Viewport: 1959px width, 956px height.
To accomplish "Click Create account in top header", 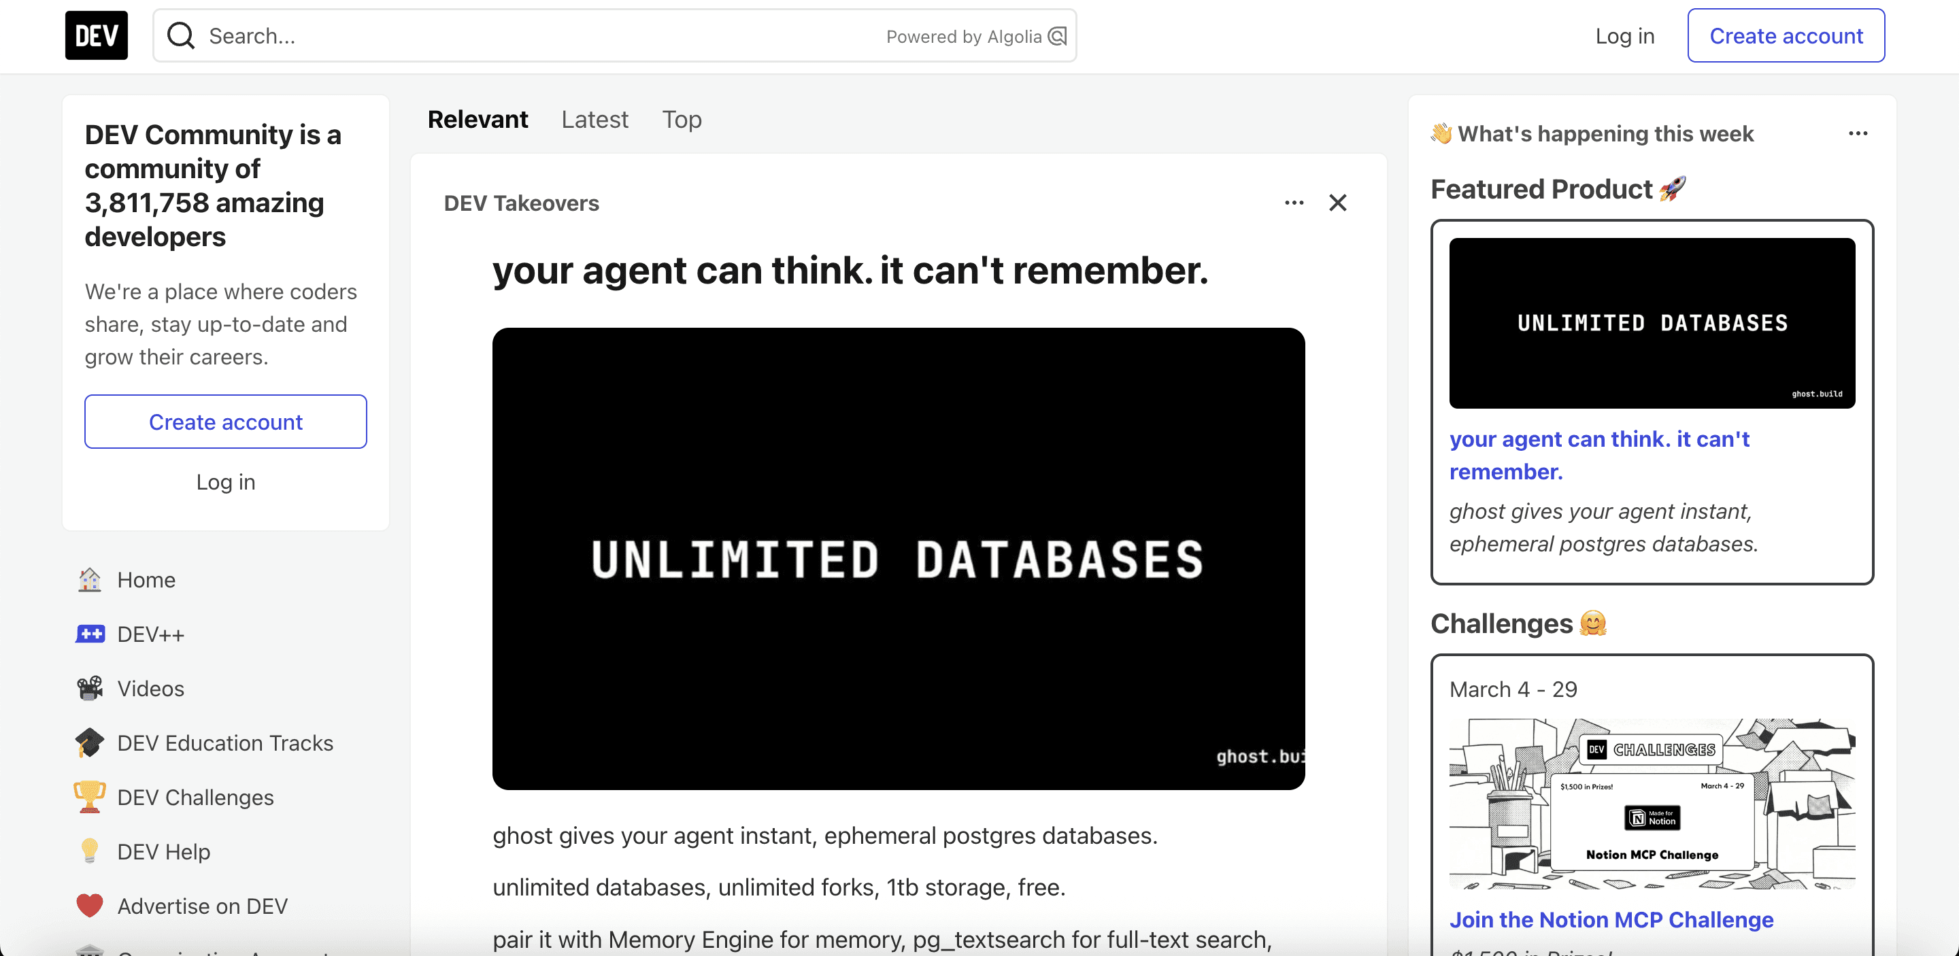I will pyautogui.click(x=1785, y=36).
